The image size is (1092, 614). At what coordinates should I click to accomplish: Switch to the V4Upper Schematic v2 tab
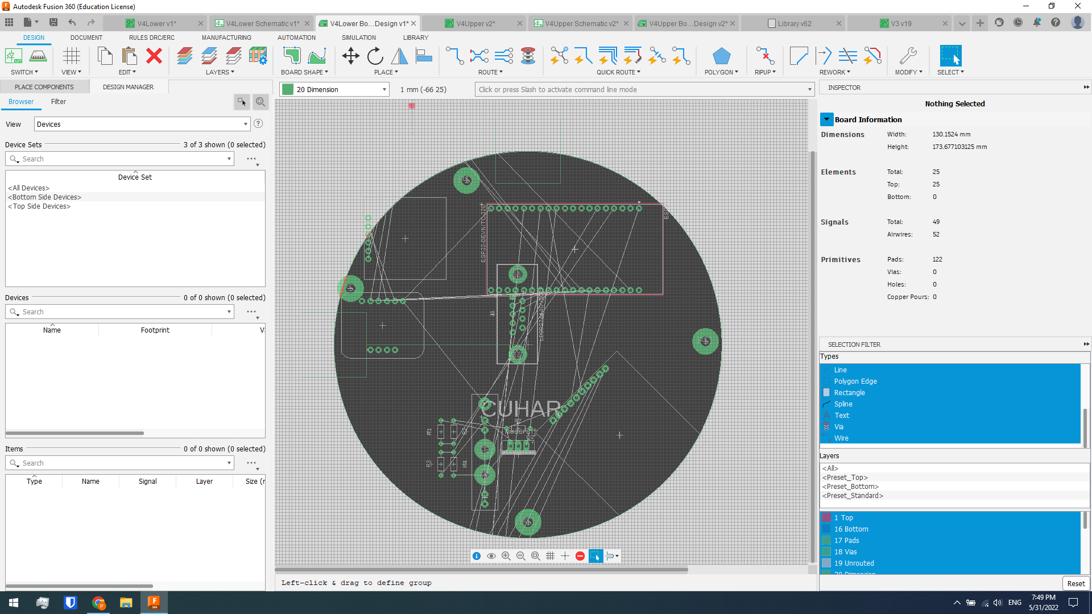[x=580, y=23]
